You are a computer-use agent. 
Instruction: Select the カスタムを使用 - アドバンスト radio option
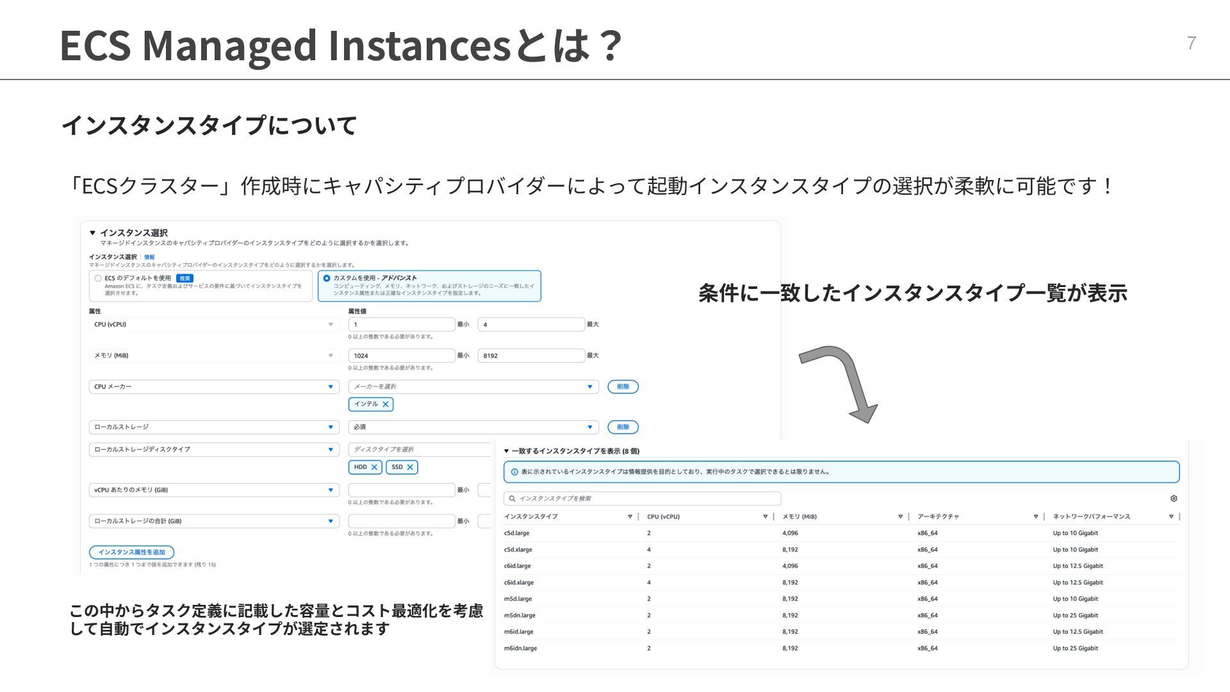(x=327, y=278)
